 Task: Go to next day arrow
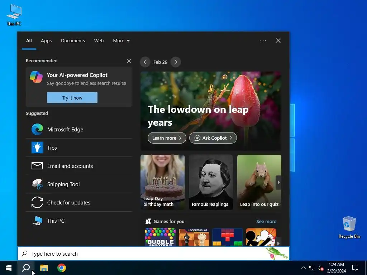click(x=176, y=62)
